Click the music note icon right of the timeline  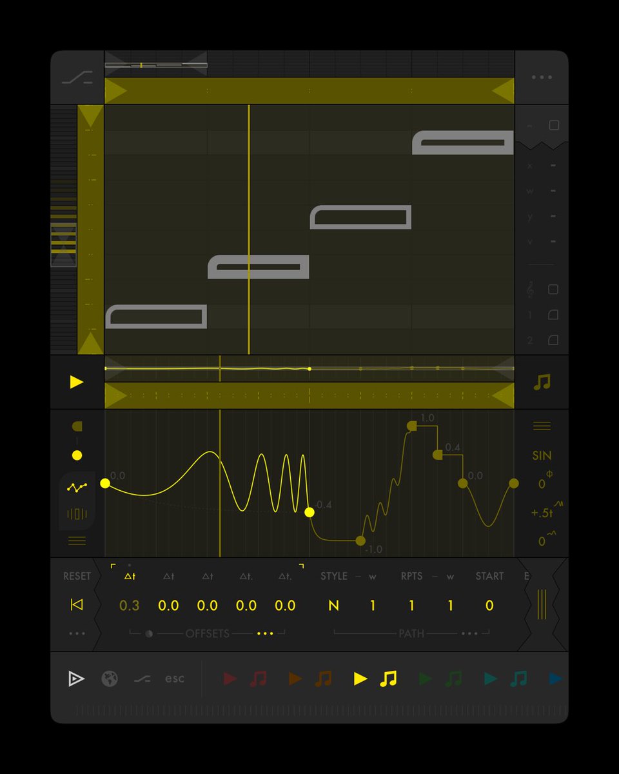[x=542, y=382]
